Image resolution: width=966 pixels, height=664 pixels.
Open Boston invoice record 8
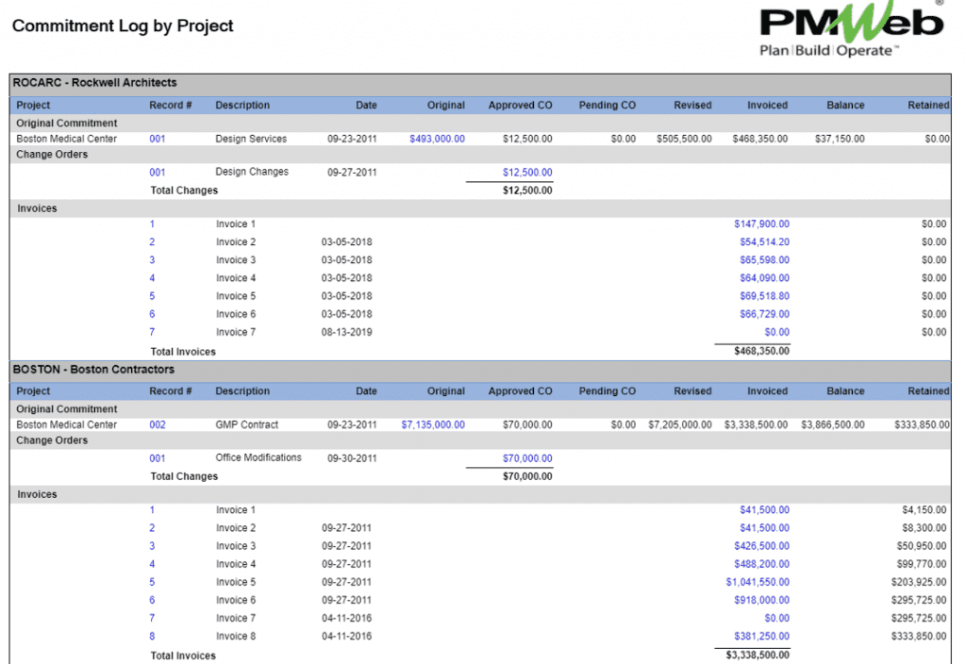pos(152,637)
